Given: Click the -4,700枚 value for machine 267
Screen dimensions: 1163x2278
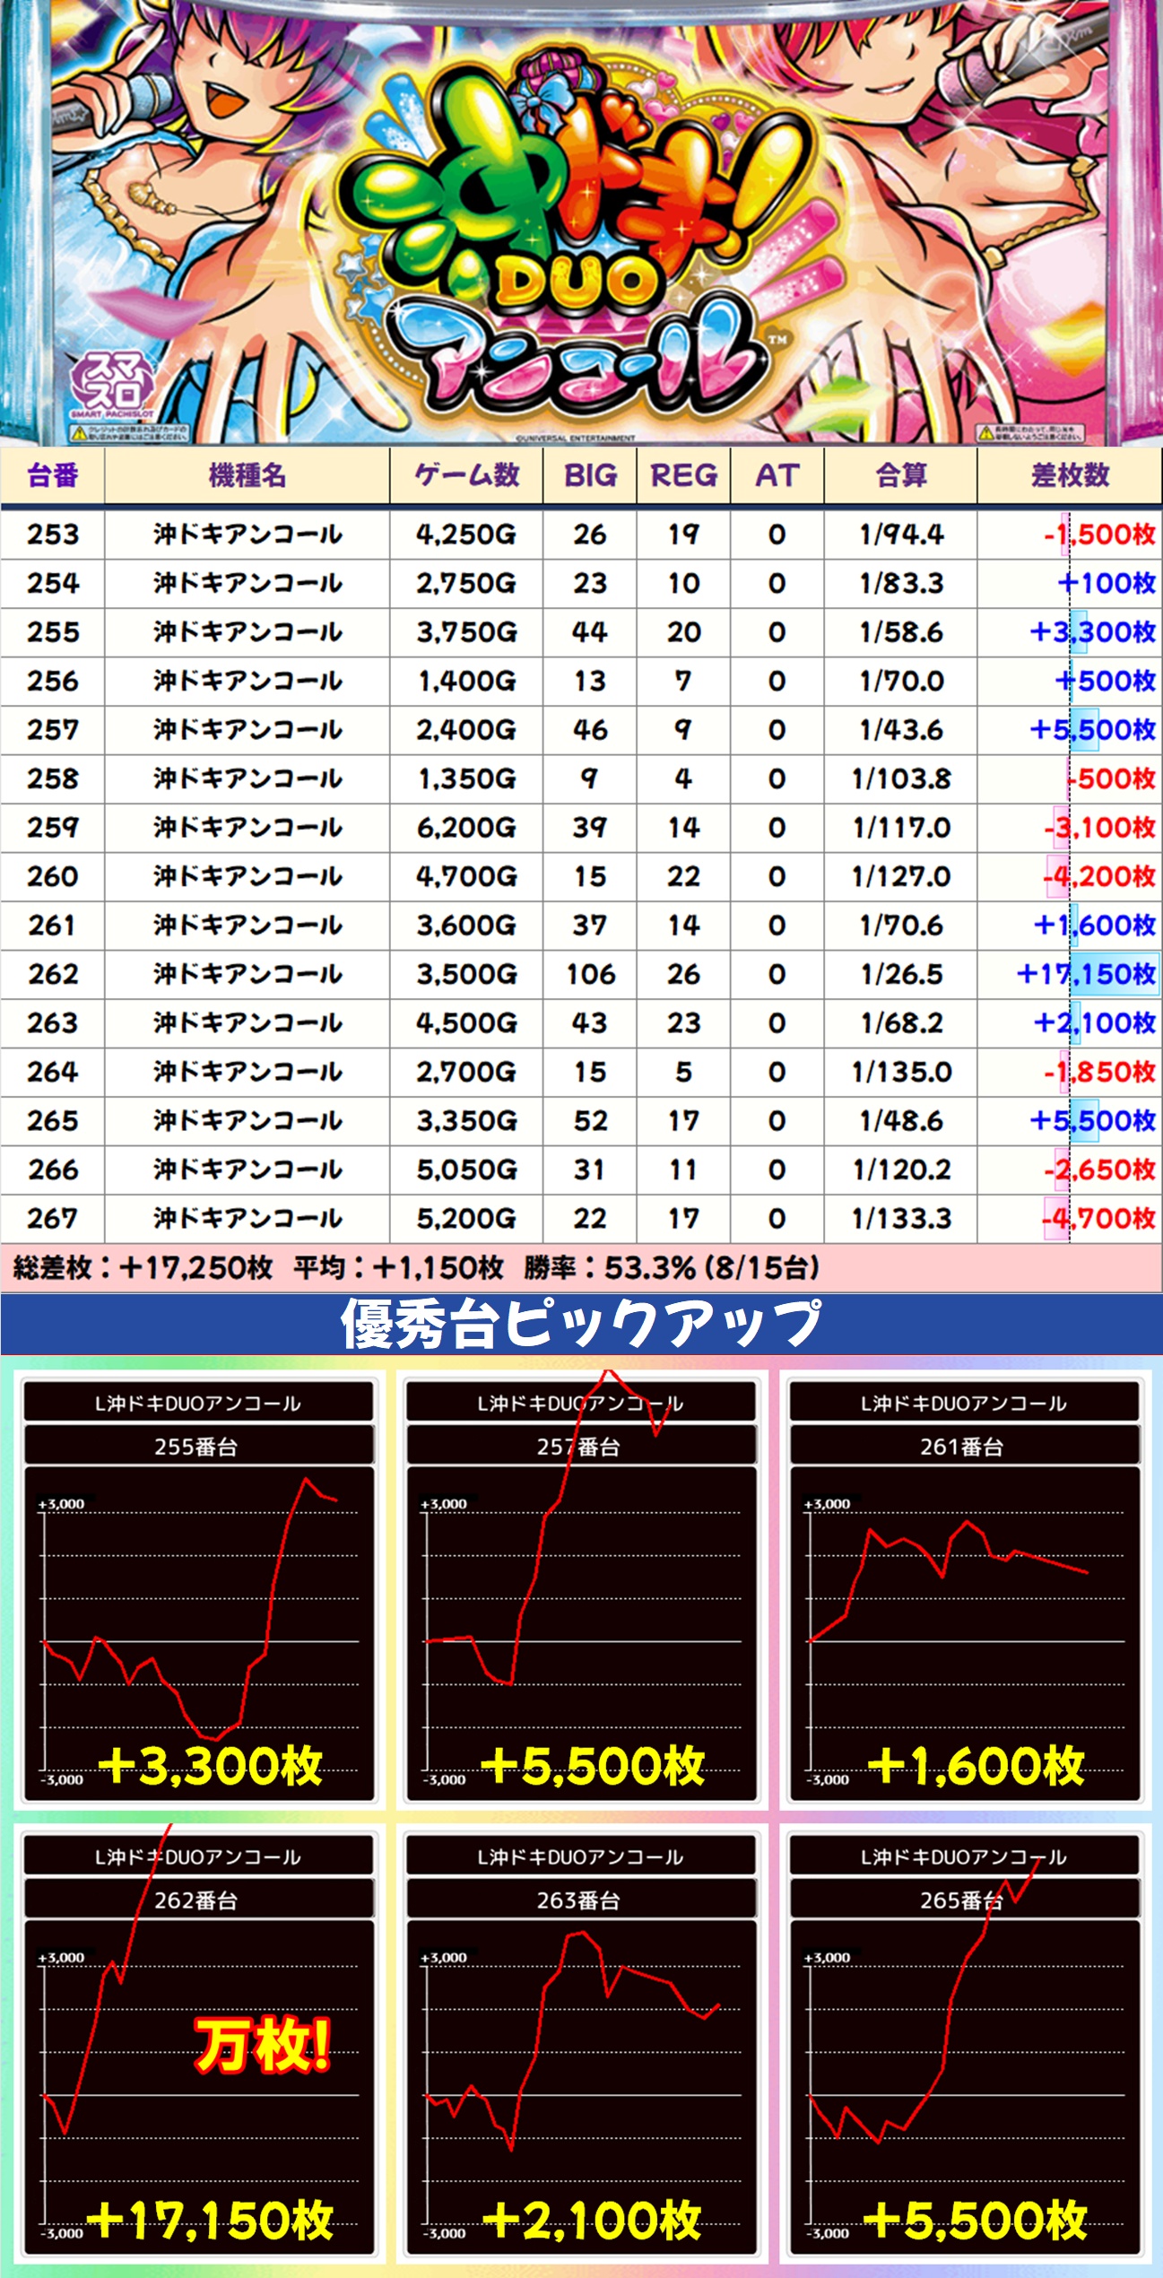Looking at the screenshot, I should coord(1098,1219).
